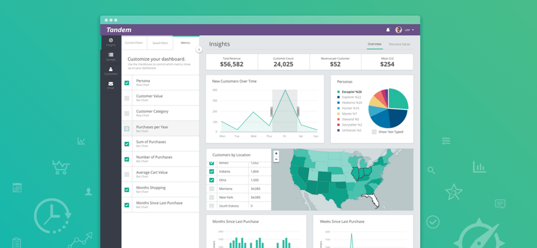Toggle Show 'Not Typed' checkbox
Screen dimensions: 537x248
[x=374, y=131]
